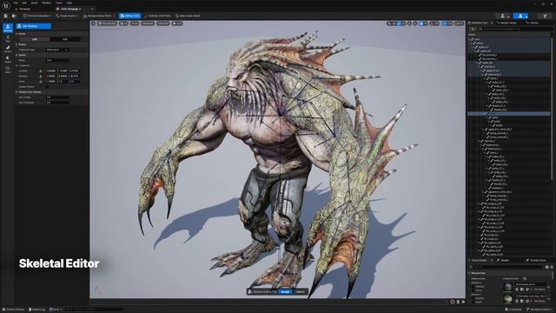The image size is (556, 313).
Task: Open the viewport hamburger options menu
Action: point(93,23)
